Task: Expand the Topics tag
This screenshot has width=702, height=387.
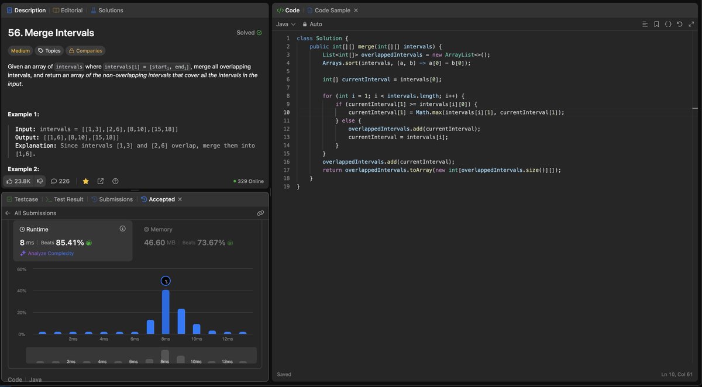Action: [x=49, y=51]
